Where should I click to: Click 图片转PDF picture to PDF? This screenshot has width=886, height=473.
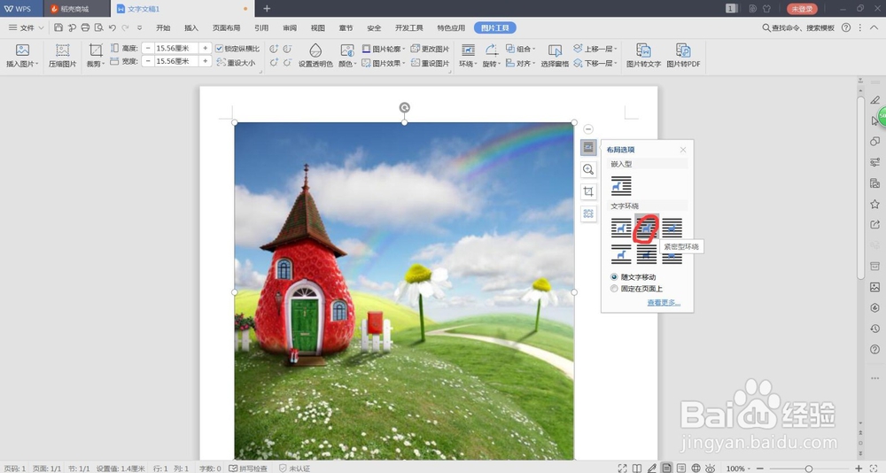click(x=683, y=56)
